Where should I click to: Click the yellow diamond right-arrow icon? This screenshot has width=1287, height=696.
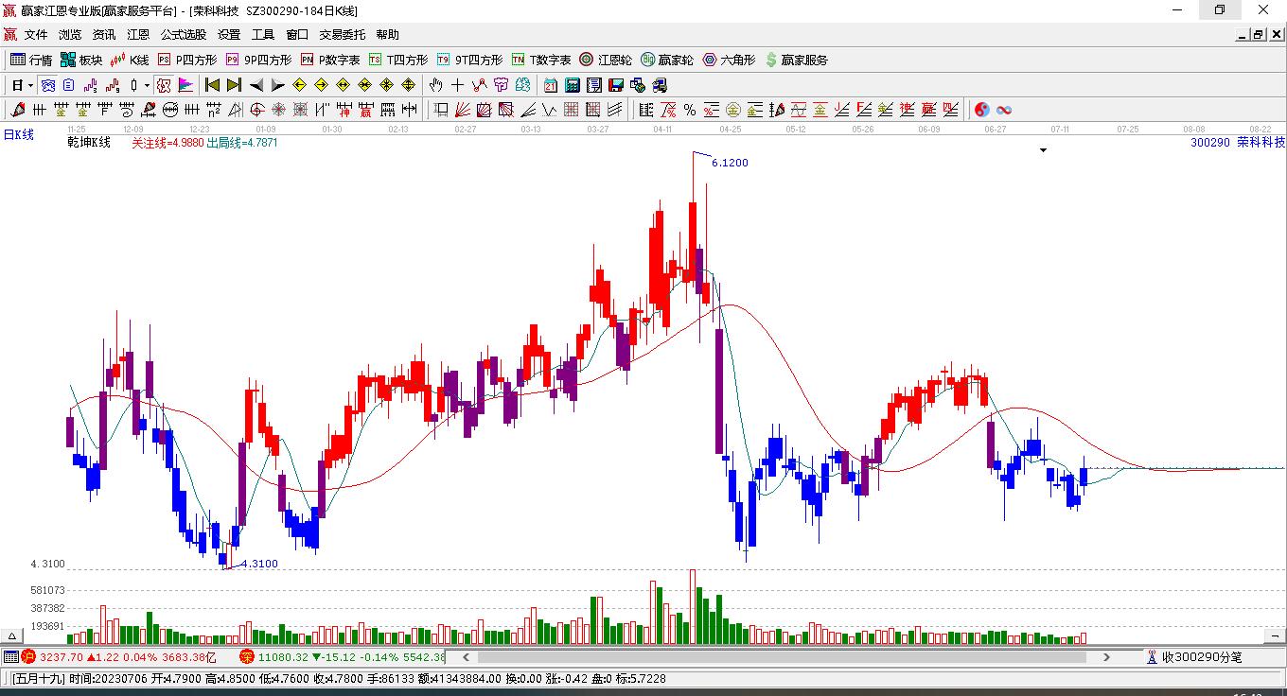[321, 85]
